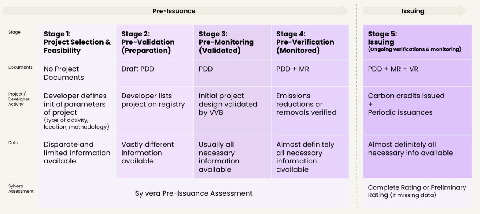Click the Documents row label
The height and width of the screenshot is (214, 480).
20,67
